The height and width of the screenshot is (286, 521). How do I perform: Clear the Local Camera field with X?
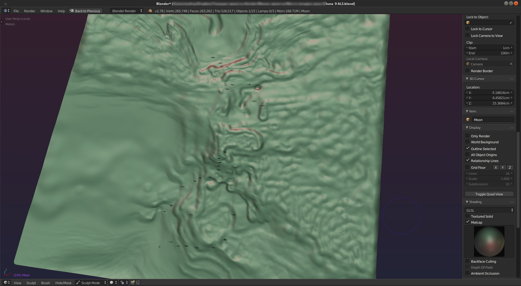click(x=511, y=64)
